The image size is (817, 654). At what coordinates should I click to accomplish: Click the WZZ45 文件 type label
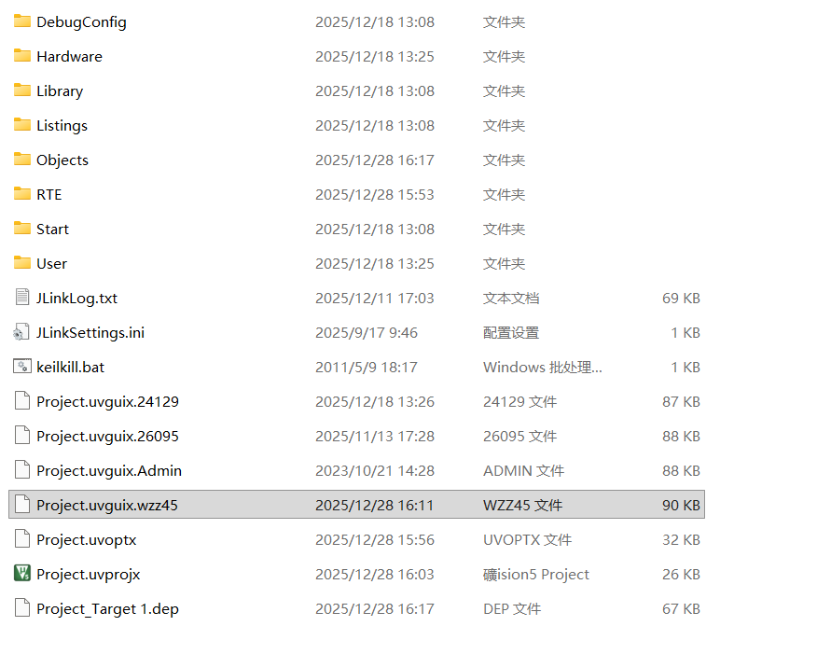point(522,505)
